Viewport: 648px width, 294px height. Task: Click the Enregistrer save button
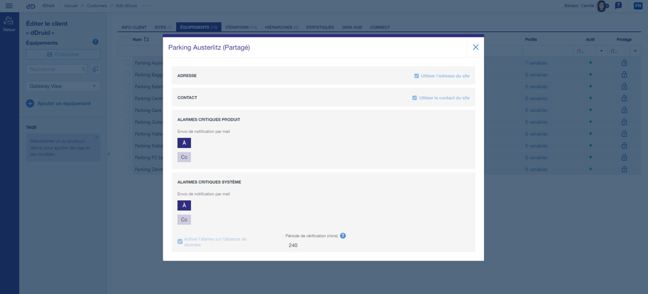[63, 54]
